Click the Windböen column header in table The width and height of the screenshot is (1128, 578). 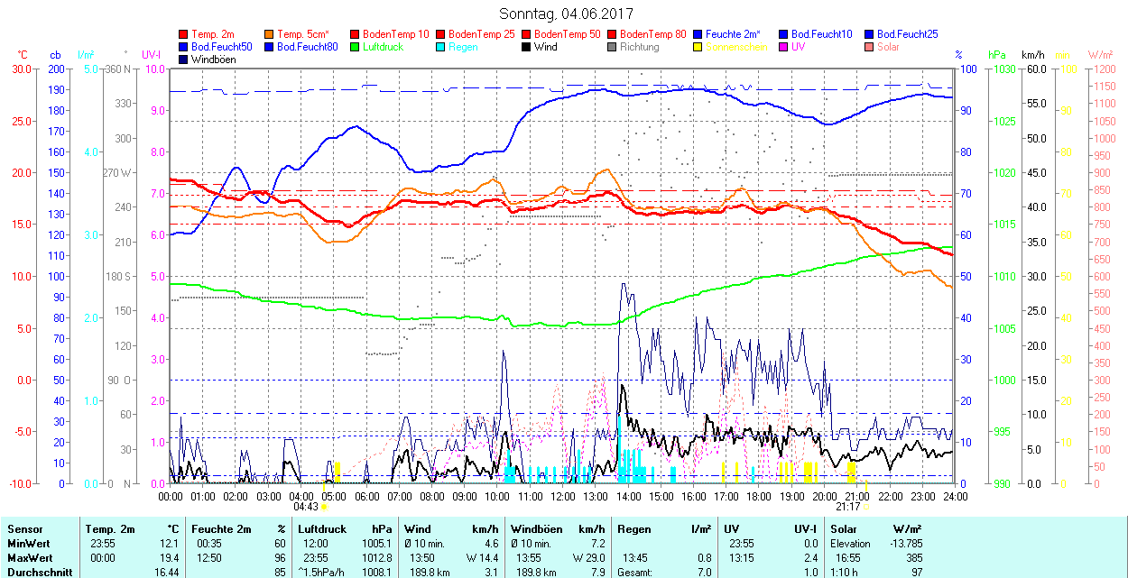(535, 529)
